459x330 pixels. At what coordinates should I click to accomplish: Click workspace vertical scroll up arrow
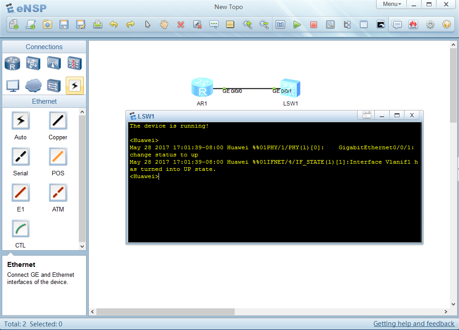click(453, 45)
